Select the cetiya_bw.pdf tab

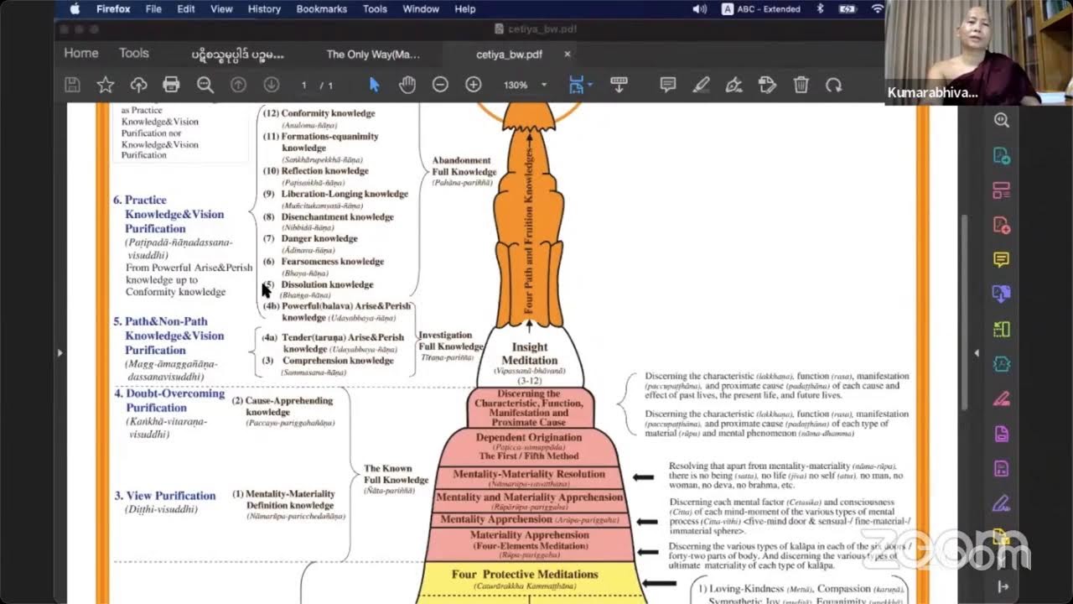[509, 55]
